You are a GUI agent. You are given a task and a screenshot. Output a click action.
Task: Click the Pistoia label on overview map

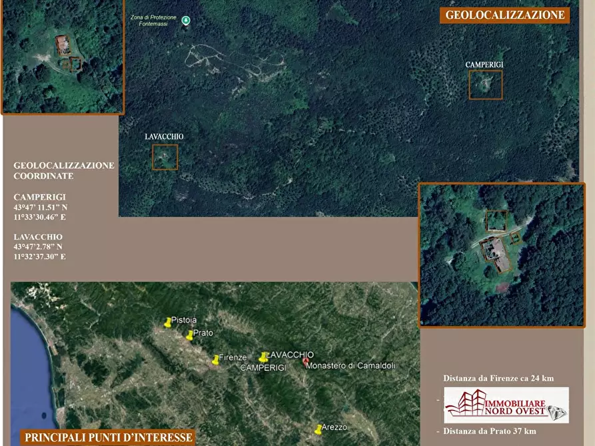pos(184,320)
